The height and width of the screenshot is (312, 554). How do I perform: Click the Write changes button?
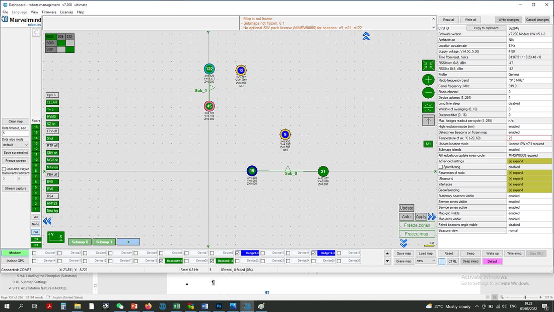point(509,20)
